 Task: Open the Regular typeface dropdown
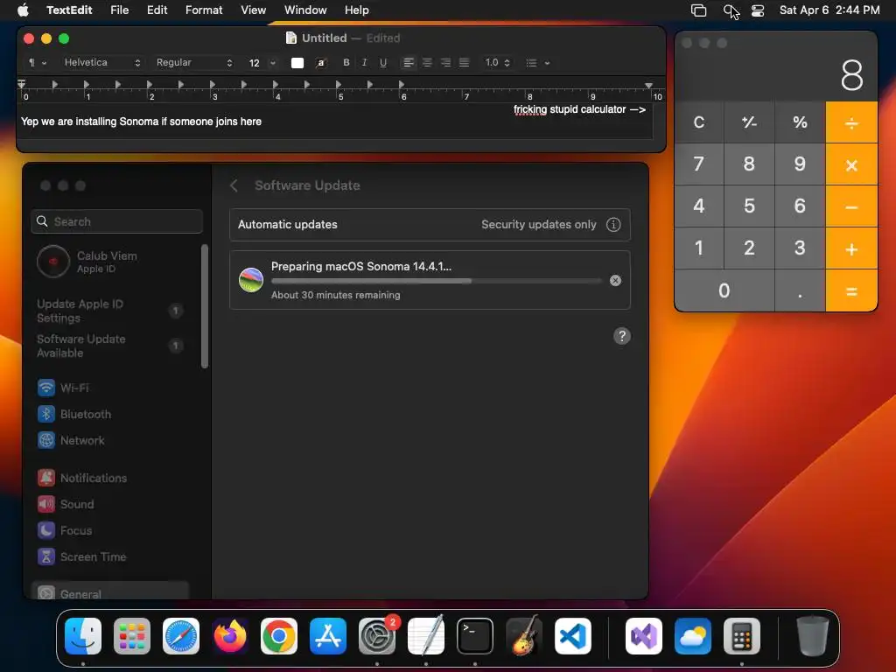click(194, 63)
